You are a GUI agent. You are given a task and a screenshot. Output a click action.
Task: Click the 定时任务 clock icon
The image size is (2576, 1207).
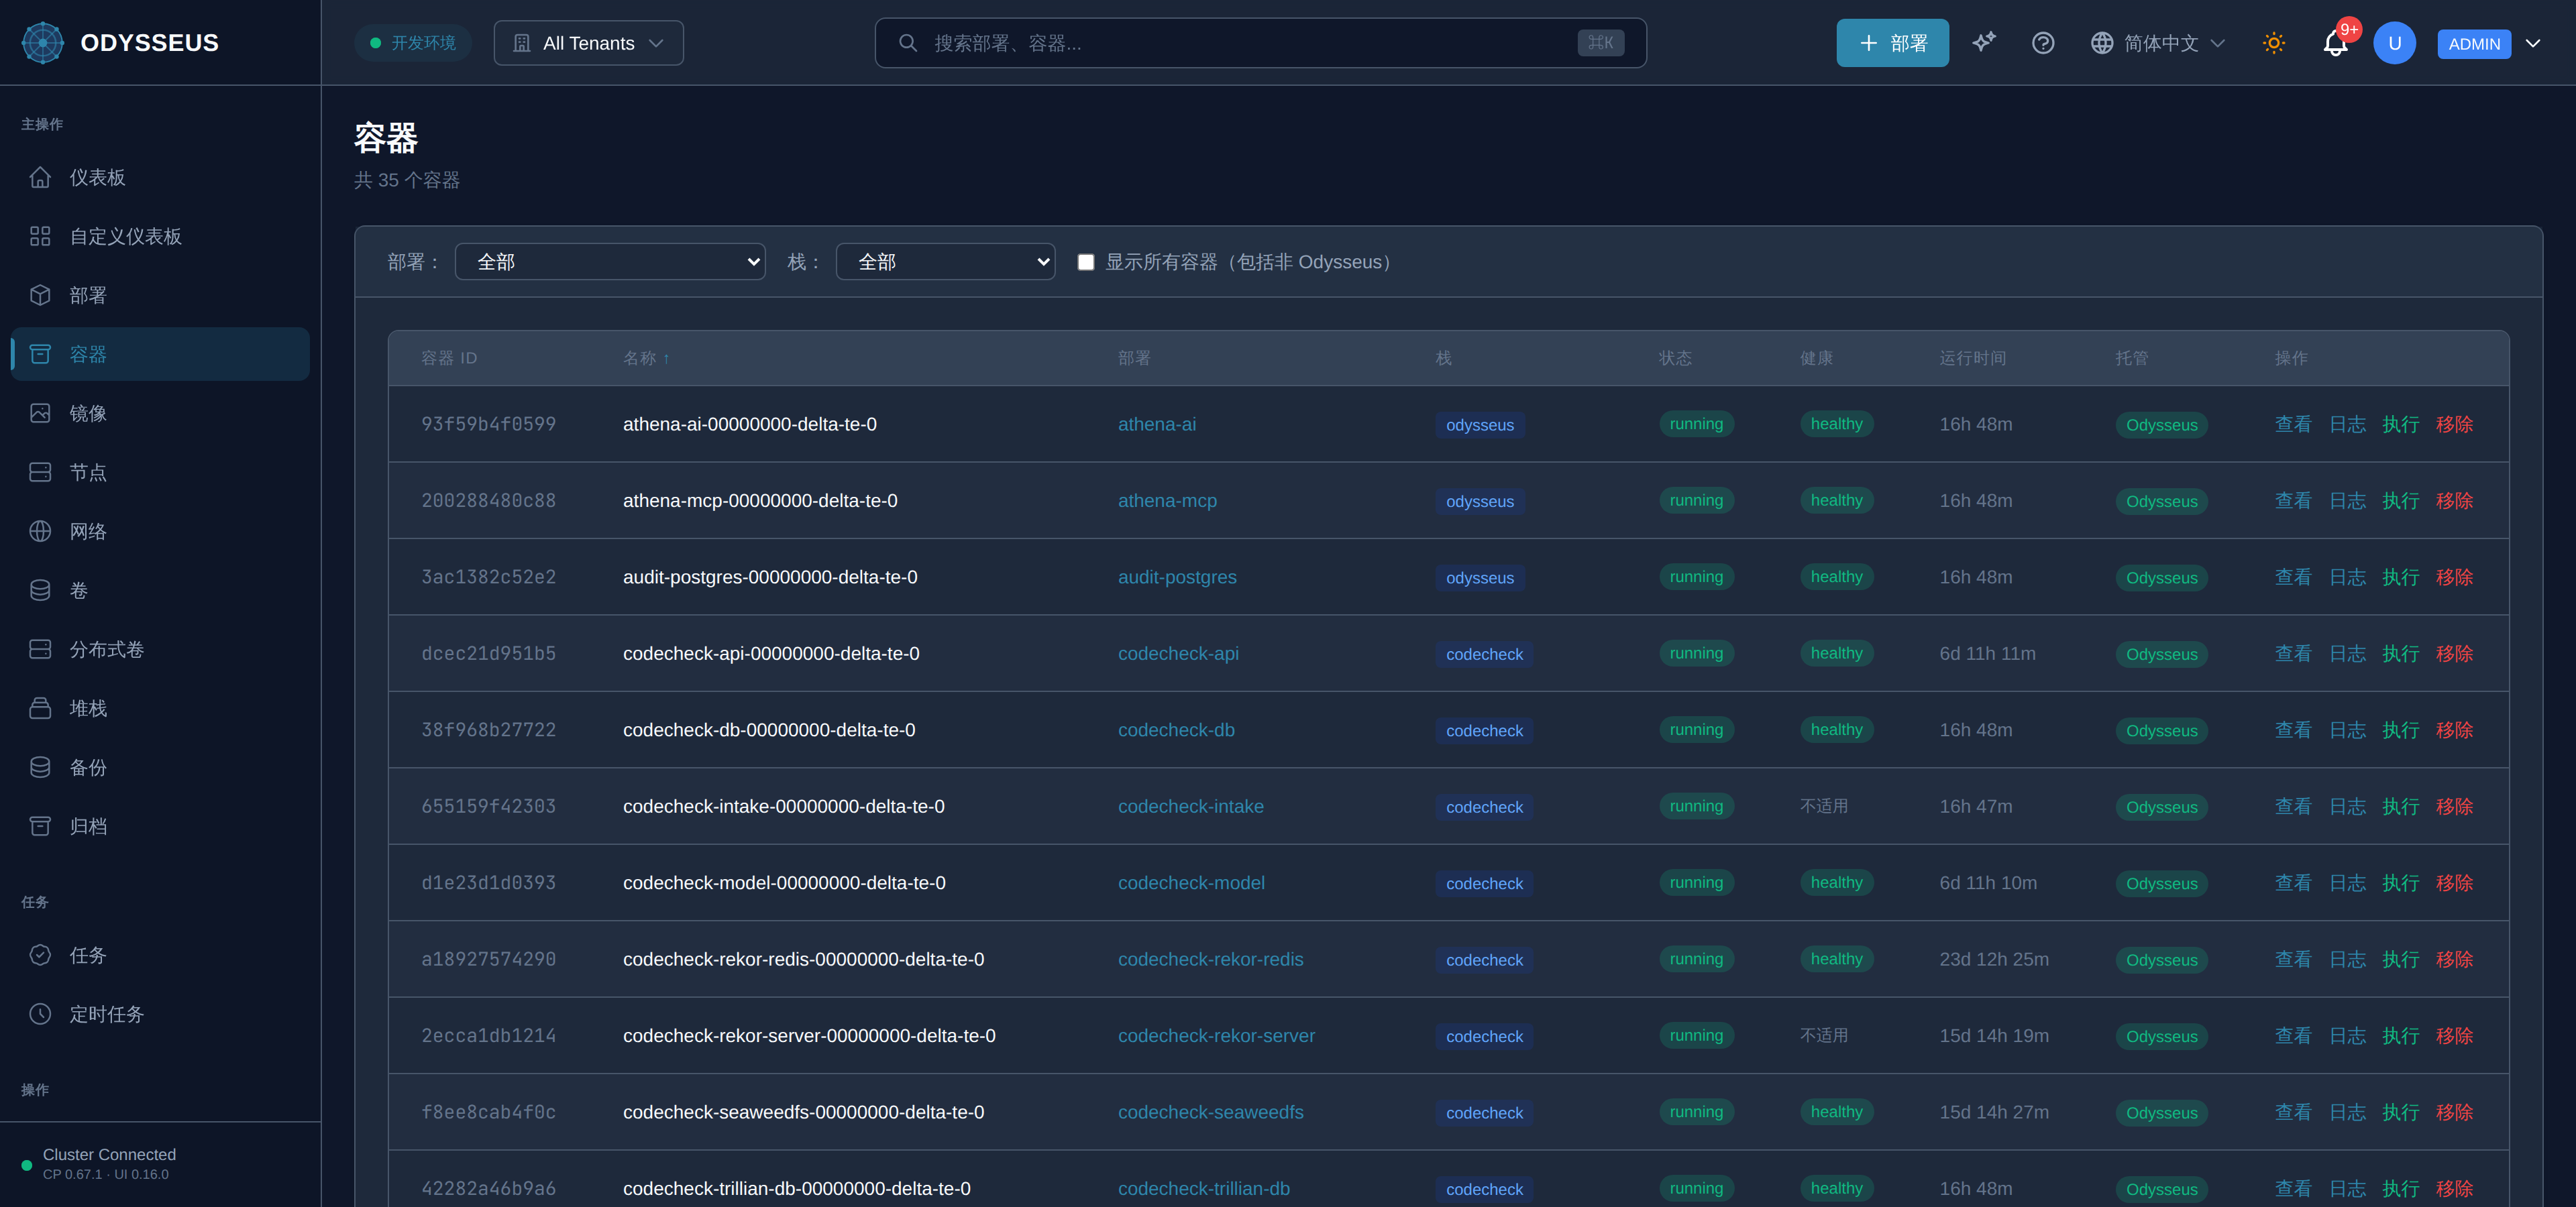[40, 1013]
